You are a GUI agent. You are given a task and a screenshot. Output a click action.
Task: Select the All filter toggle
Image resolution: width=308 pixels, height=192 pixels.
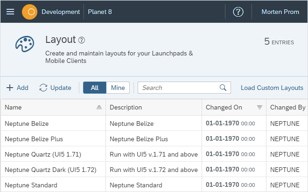95,88
